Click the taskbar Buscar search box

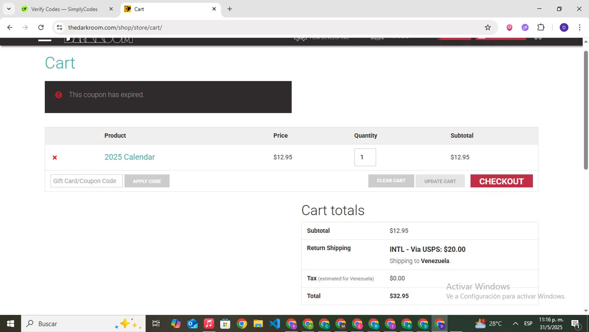point(83,324)
